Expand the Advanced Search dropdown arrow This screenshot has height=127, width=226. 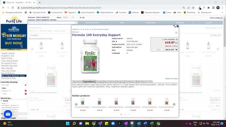tap(106, 23)
